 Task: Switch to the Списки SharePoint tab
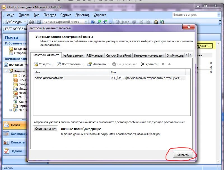point(118,55)
